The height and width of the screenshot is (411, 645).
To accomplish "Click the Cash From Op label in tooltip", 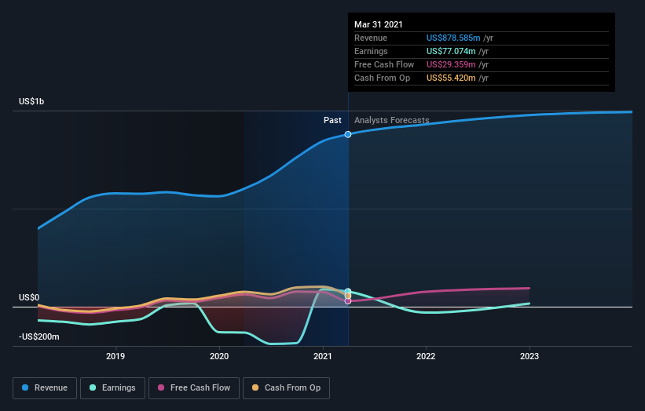I will point(382,78).
